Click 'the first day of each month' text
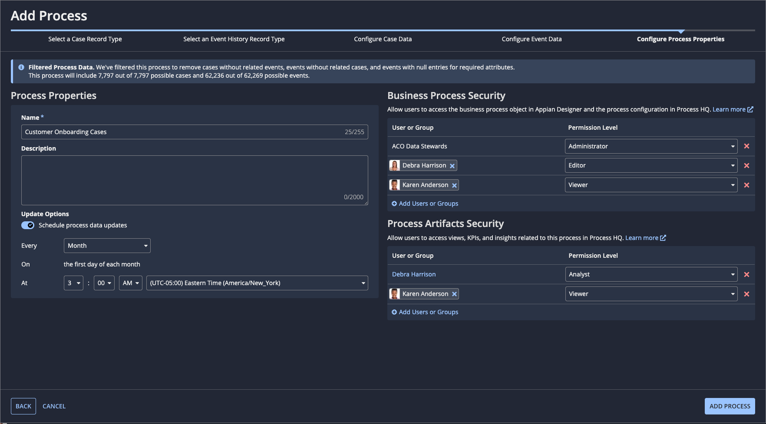766x424 pixels. pyautogui.click(x=102, y=264)
